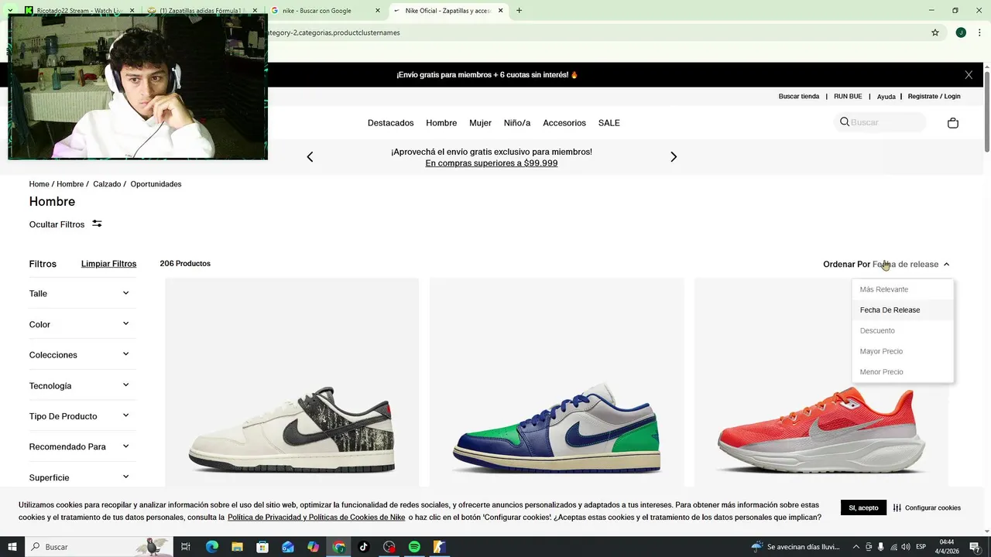Open the Chrome three-dot menu

(979, 32)
